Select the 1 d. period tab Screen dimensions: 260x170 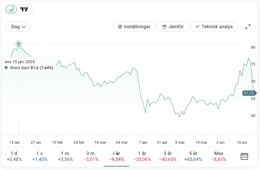click(14, 156)
